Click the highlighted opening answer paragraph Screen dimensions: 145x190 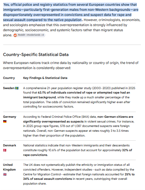coord(71,12)
